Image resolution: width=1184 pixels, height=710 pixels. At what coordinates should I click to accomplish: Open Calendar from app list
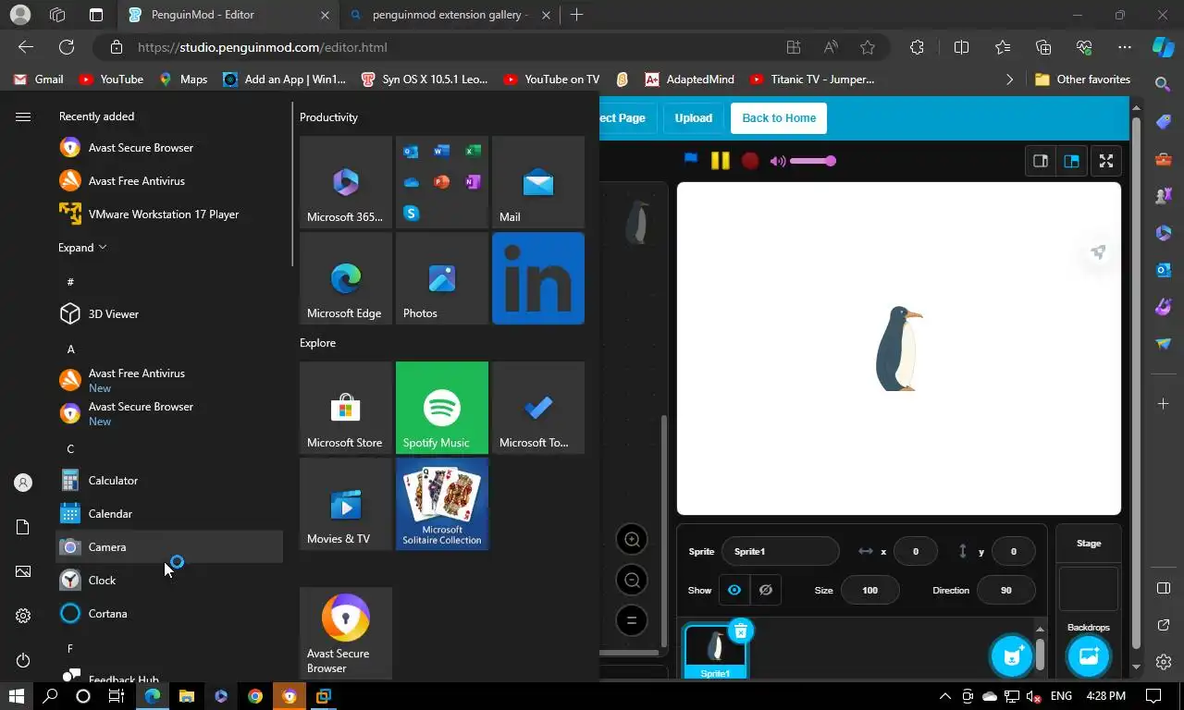[x=169, y=513]
